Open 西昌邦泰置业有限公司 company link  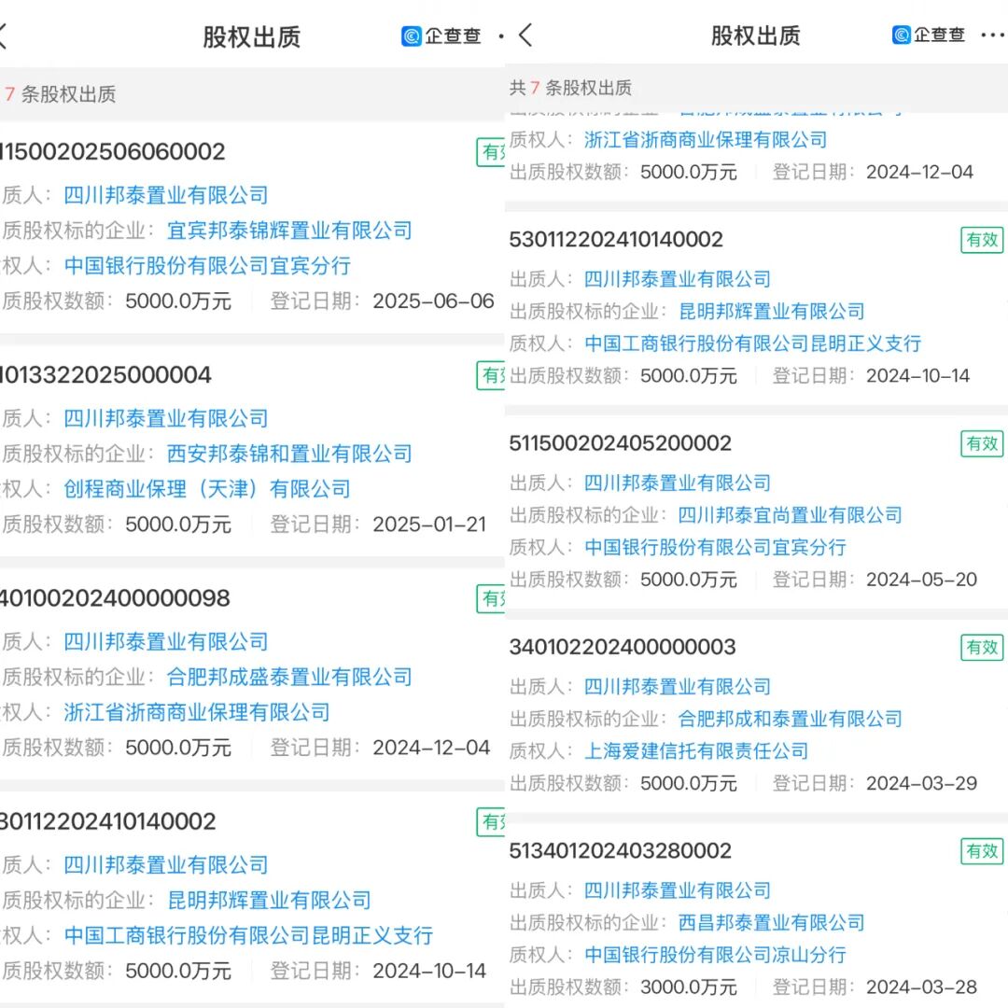tap(771, 922)
